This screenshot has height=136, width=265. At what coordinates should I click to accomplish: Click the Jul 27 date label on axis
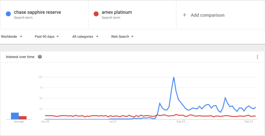point(113,121)
